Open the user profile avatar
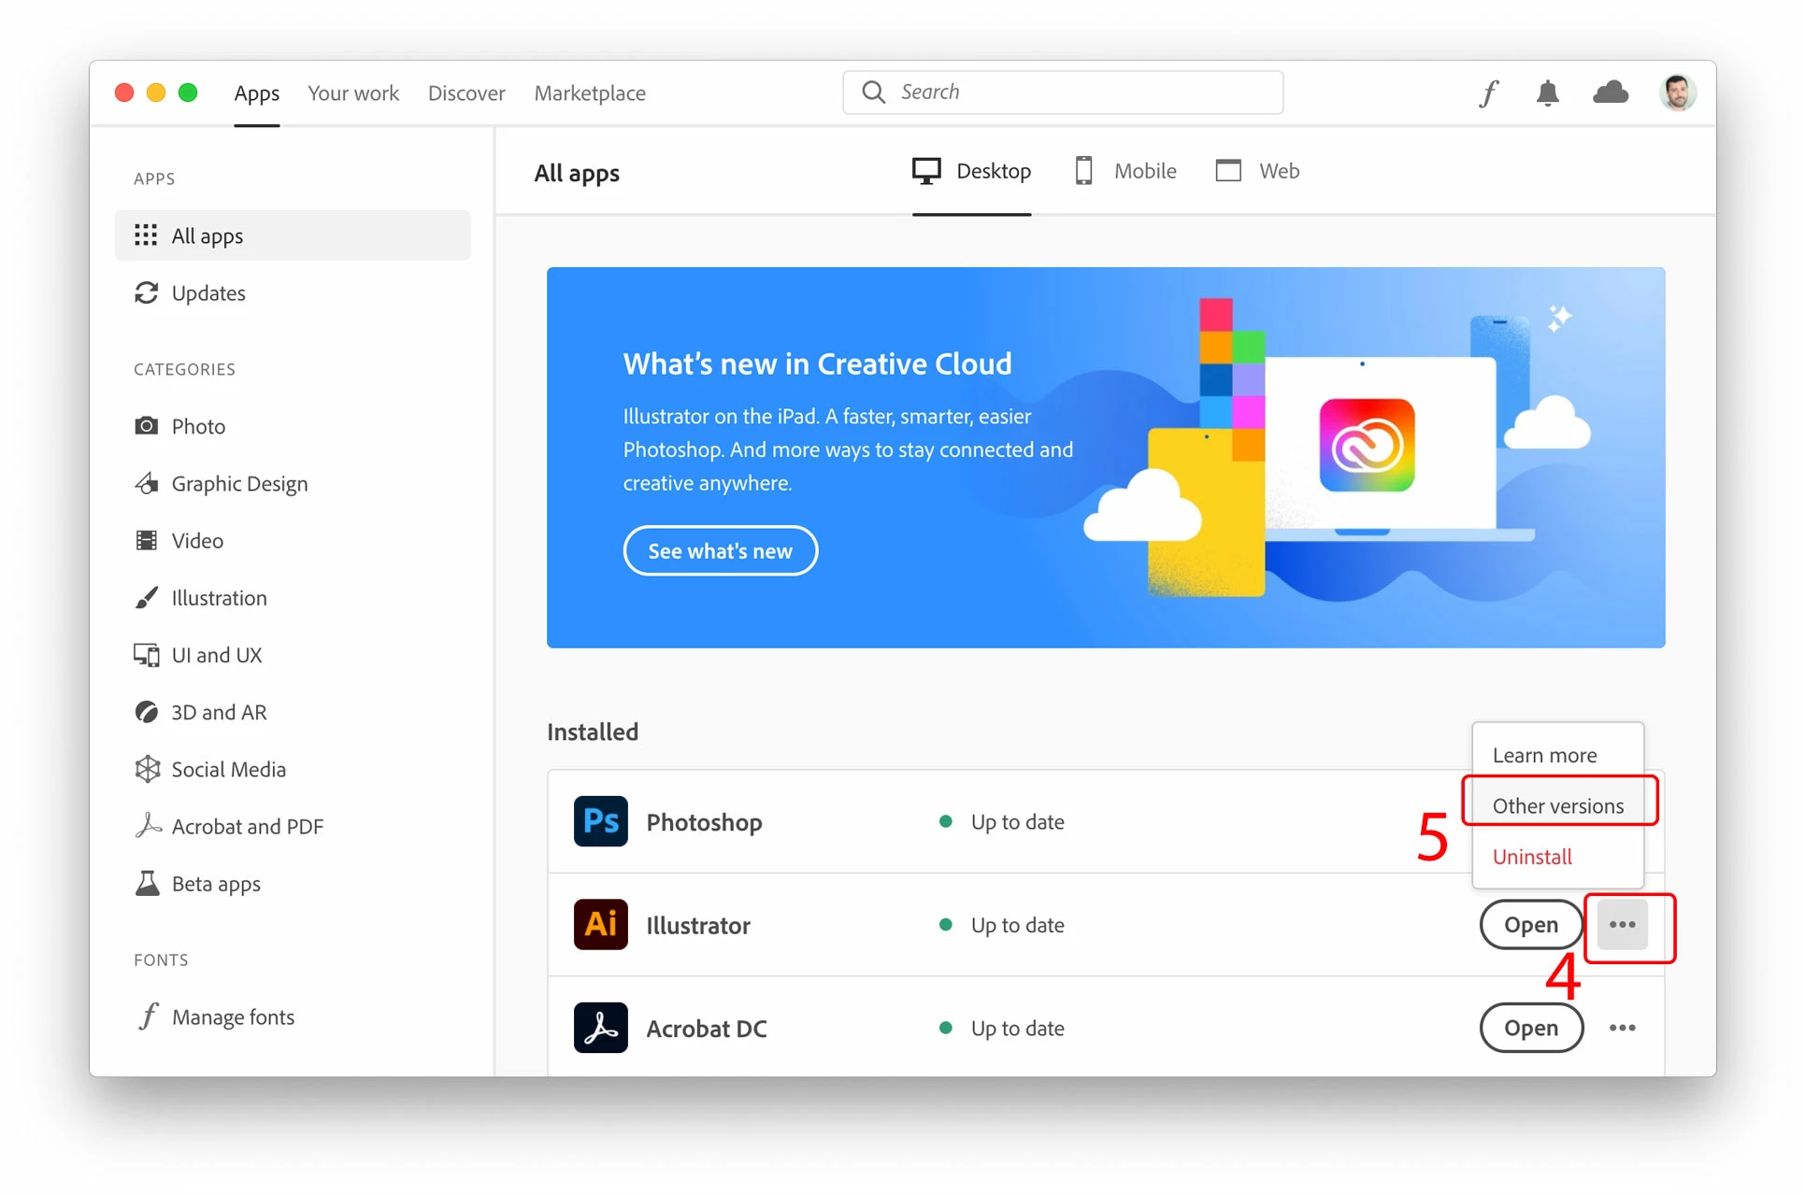The height and width of the screenshot is (1194, 1805). click(1677, 92)
